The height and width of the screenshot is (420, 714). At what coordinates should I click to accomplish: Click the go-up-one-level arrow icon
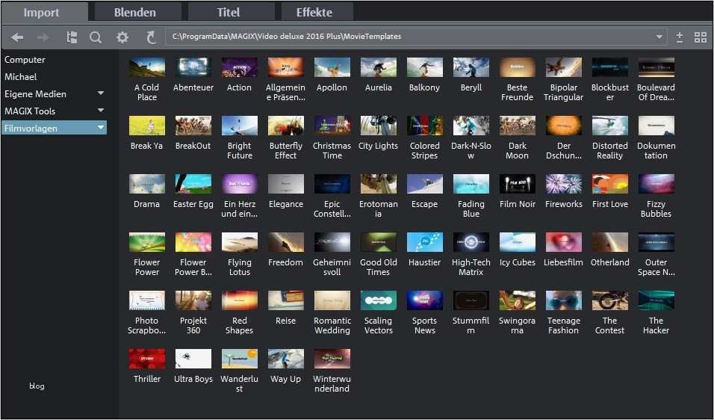tap(151, 37)
